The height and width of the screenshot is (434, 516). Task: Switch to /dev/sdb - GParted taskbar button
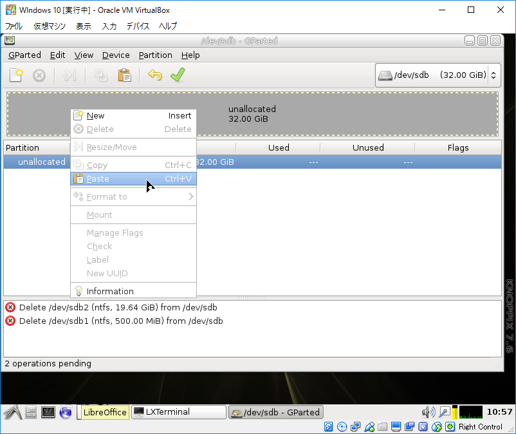click(276, 412)
